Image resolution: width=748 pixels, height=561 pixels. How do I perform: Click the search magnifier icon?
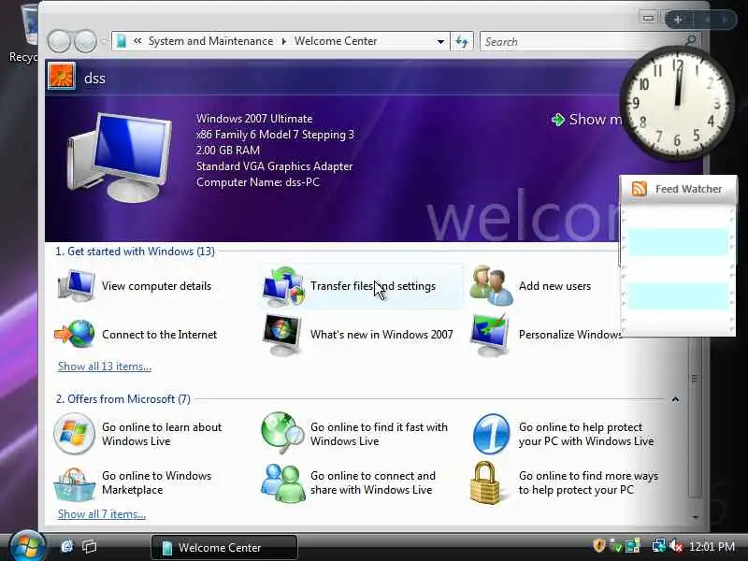pyautogui.click(x=690, y=41)
